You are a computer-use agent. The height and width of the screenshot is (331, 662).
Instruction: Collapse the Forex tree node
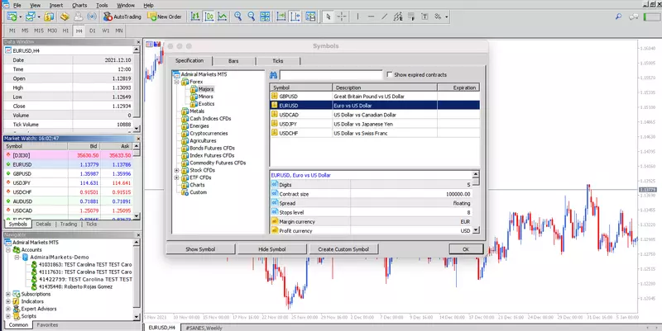177,82
